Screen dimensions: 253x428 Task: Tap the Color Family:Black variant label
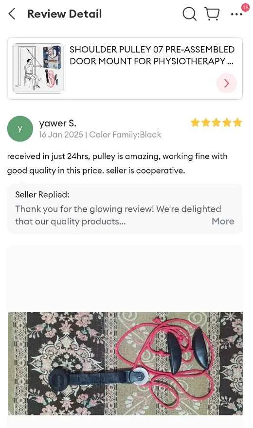point(125,135)
